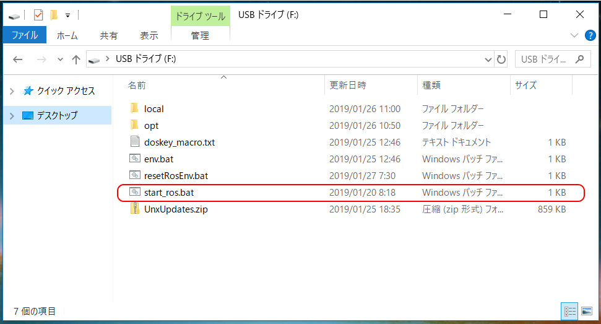Switch to large icons view layout
The width and height of the screenshot is (601, 324).
587,312
